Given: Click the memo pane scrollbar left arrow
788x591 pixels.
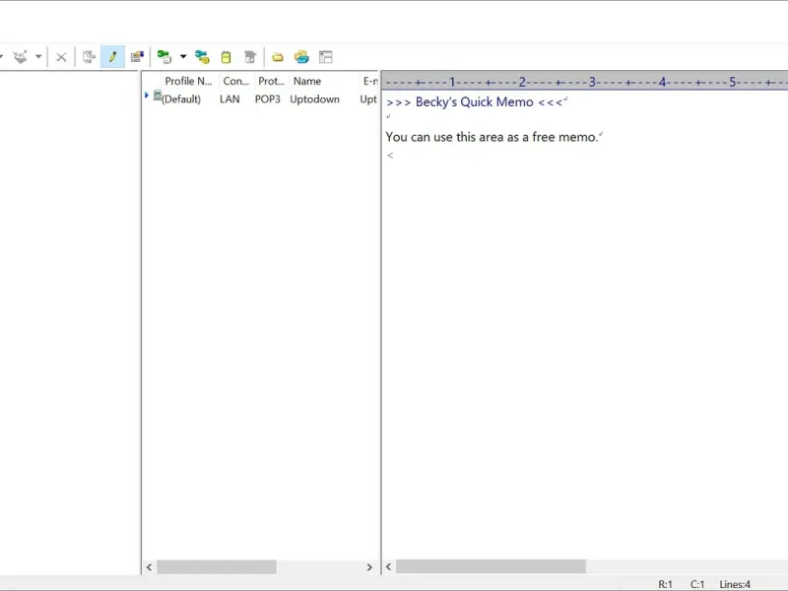Looking at the screenshot, I should click(x=388, y=567).
